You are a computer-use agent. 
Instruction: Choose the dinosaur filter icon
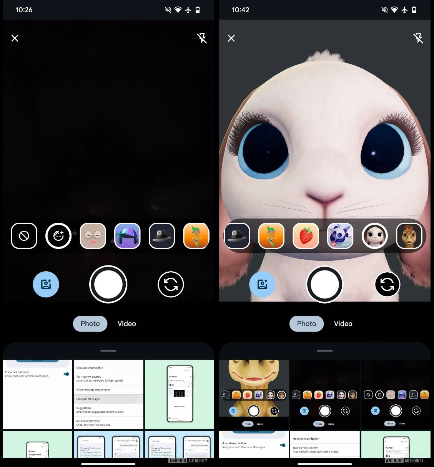click(x=409, y=236)
